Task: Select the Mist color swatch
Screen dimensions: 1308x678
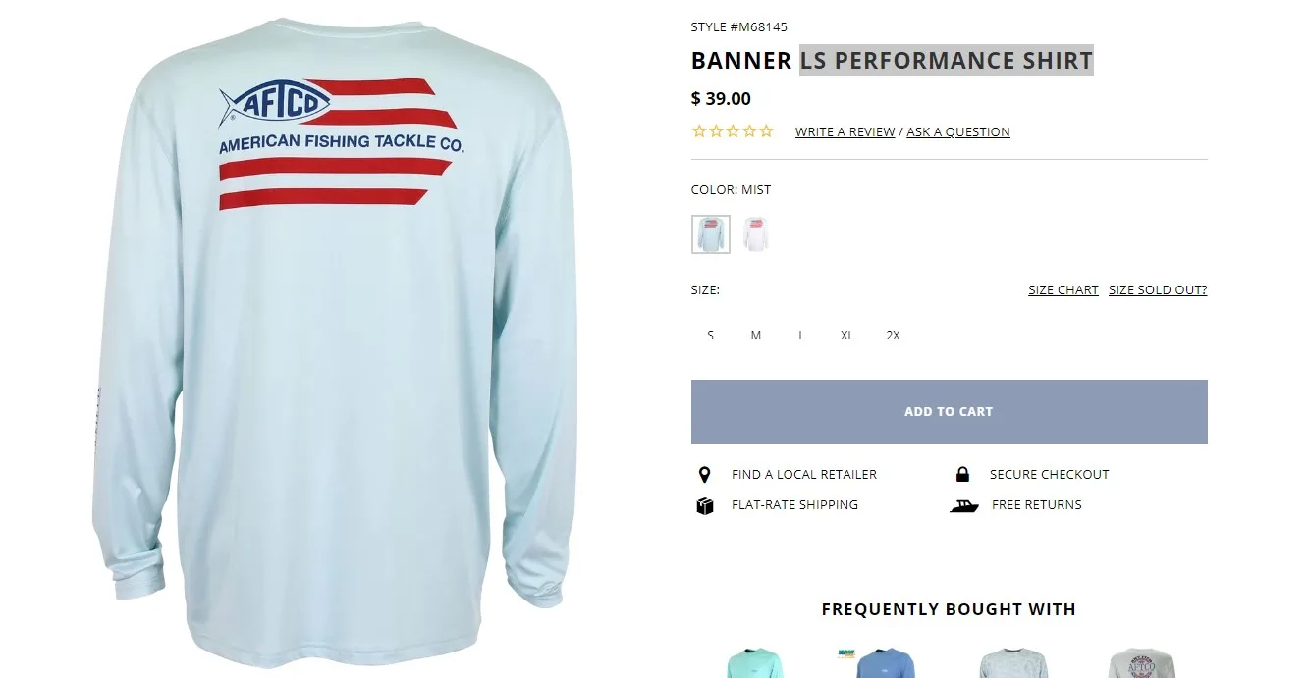Action: 711,235
